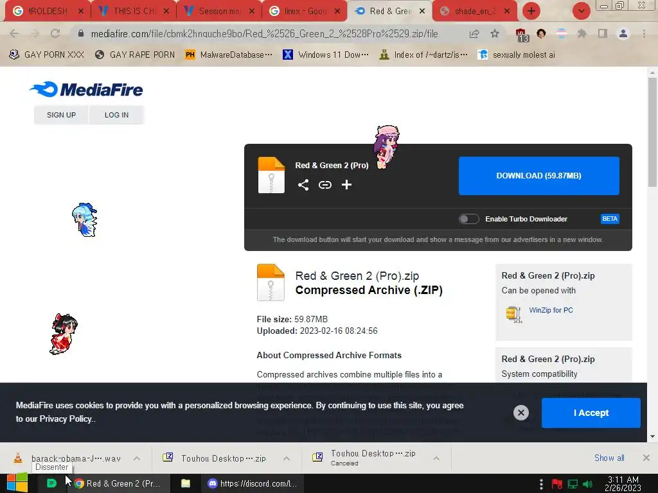Screen dimensions: 658x493
Task: Switch to the THIS IS CH tab
Action: coord(133,11)
